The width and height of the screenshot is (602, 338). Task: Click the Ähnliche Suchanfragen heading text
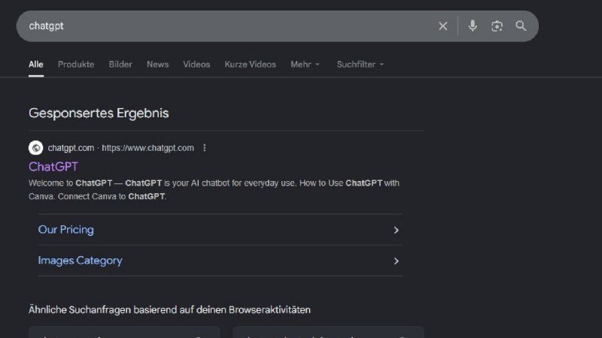169,309
